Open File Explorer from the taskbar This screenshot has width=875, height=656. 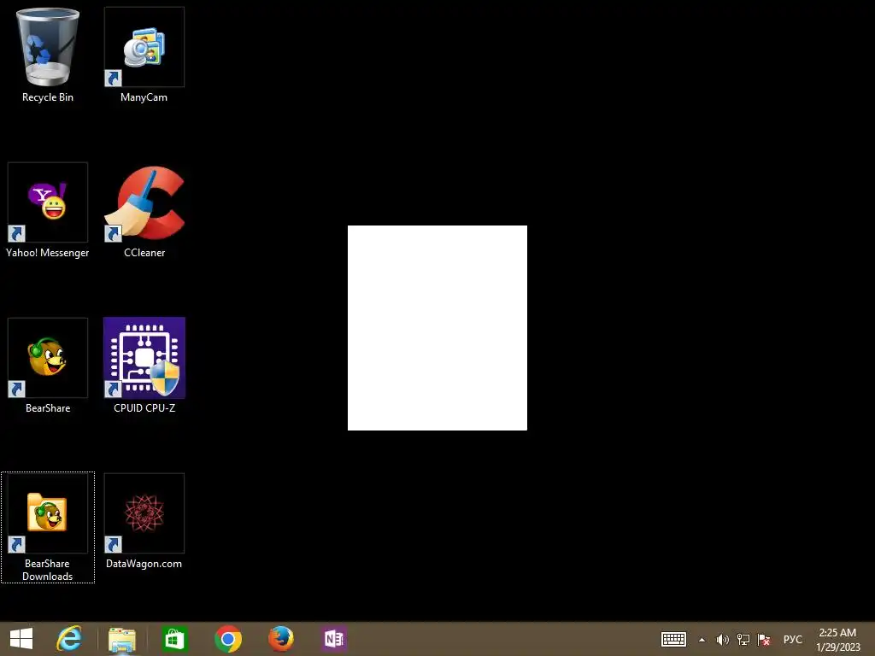[x=122, y=639]
